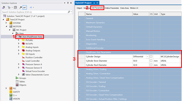
Task: Click the PlcToMc yellow icon
Action: click(x=23, y=40)
